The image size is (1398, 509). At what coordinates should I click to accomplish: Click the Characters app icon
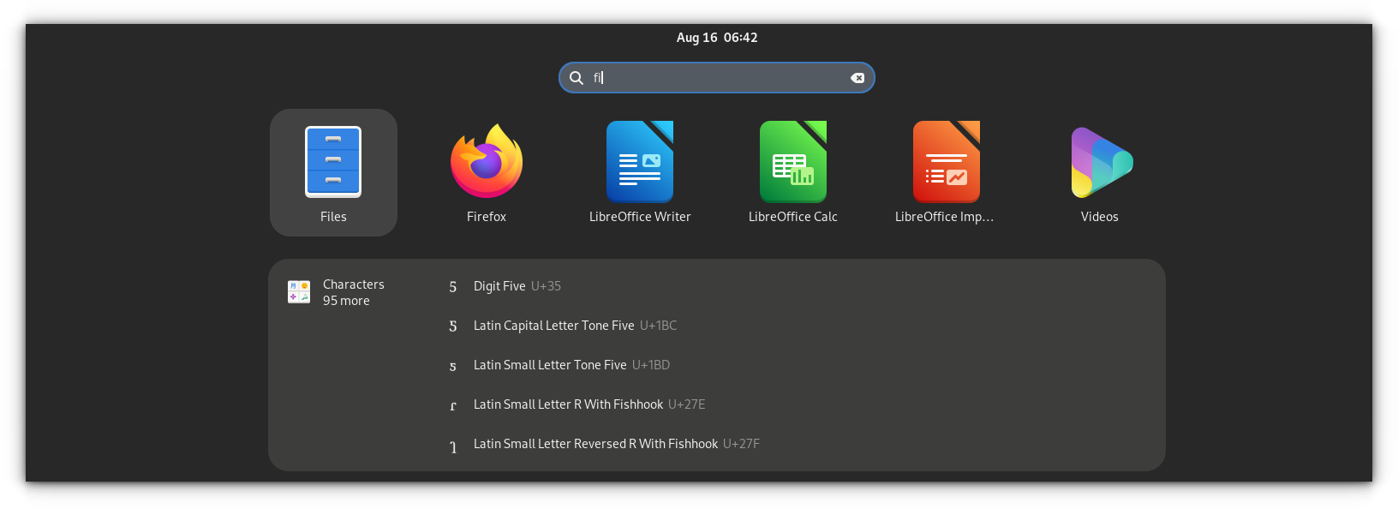point(299,291)
